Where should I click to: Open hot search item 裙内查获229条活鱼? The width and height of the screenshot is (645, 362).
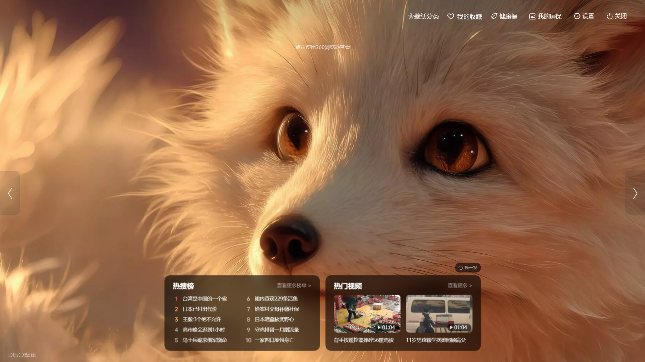tap(276, 299)
